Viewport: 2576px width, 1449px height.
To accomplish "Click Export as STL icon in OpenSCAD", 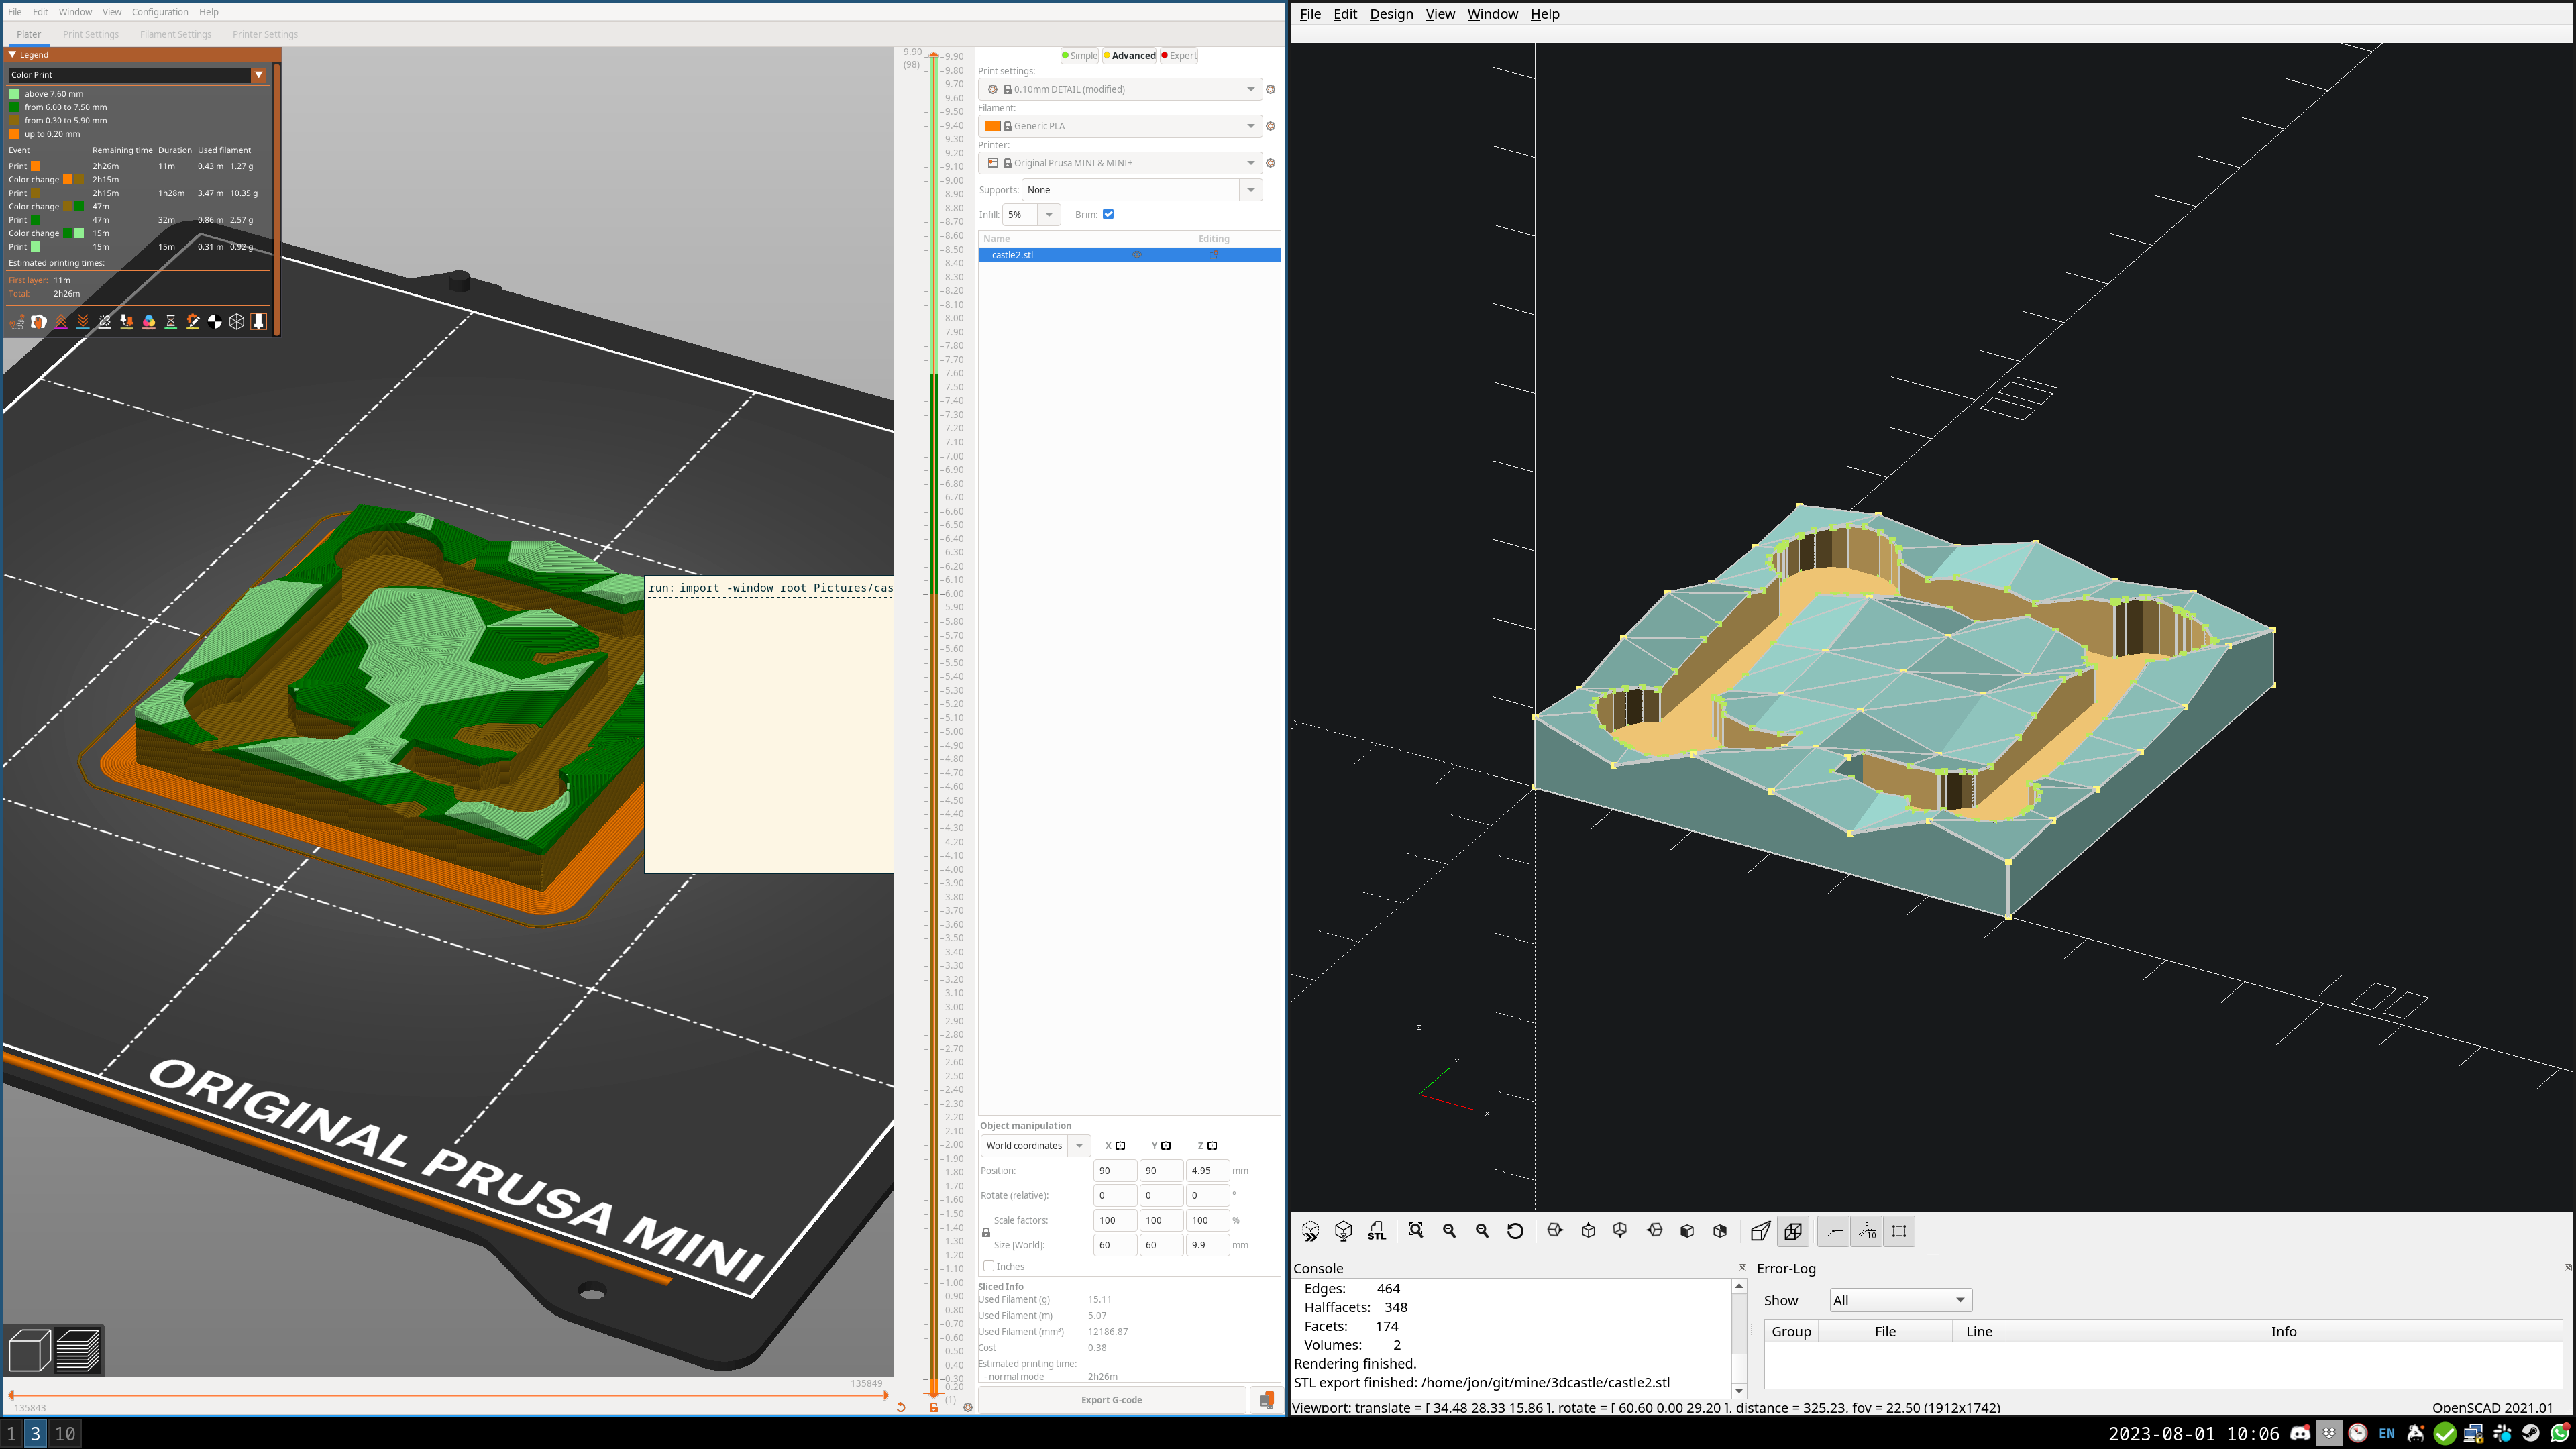I will (1377, 1231).
